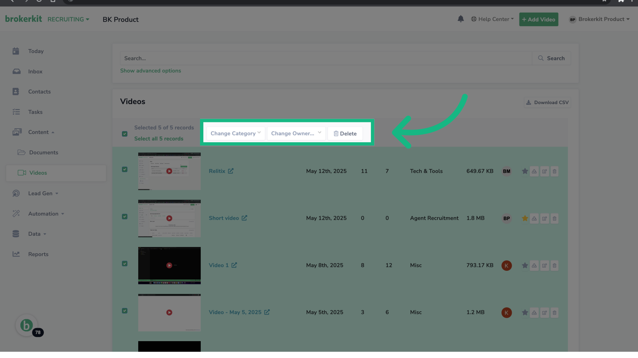Viewport: 638px width, 358px height.
Task: Go to Today in sidebar
Action: pyautogui.click(x=36, y=51)
